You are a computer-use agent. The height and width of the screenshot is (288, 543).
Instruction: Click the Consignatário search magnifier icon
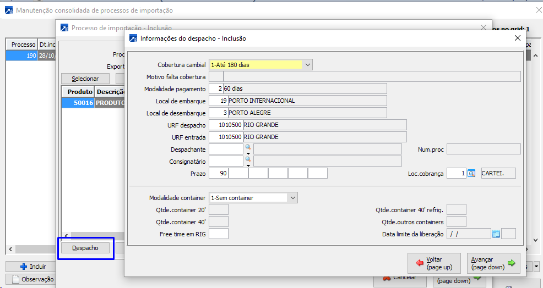(248, 159)
